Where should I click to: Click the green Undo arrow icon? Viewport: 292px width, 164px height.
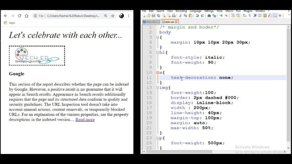pos(197,16)
